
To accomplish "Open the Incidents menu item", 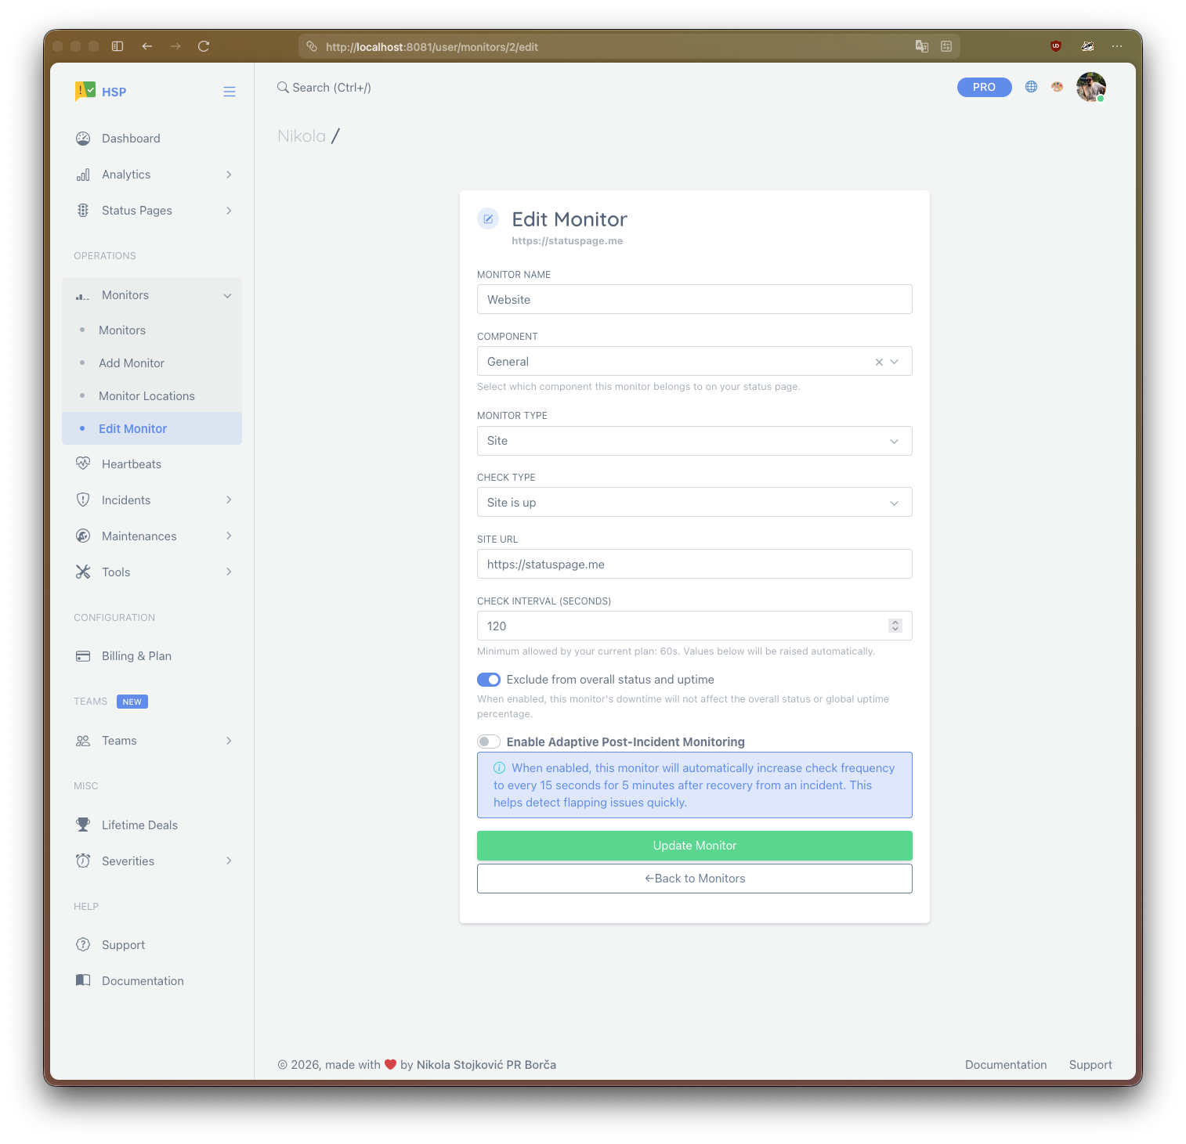I will pos(125,500).
